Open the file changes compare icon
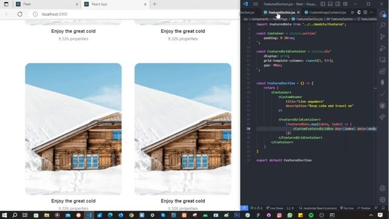Viewport: 389px width, 219px height. tap(359, 12)
